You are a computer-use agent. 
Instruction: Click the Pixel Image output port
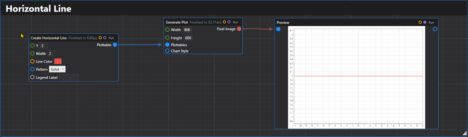pyautogui.click(x=239, y=29)
